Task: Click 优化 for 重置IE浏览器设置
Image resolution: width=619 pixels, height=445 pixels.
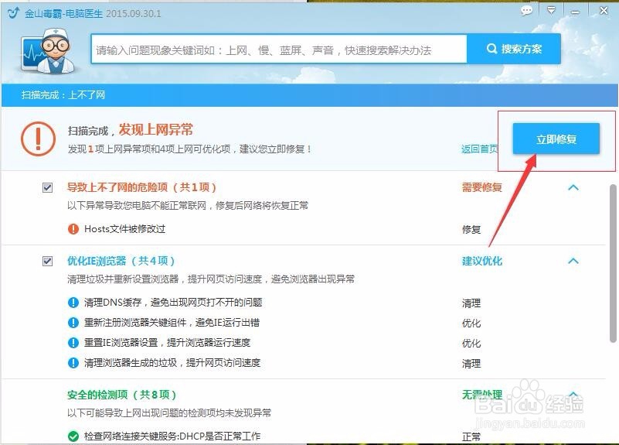Action: (x=471, y=343)
